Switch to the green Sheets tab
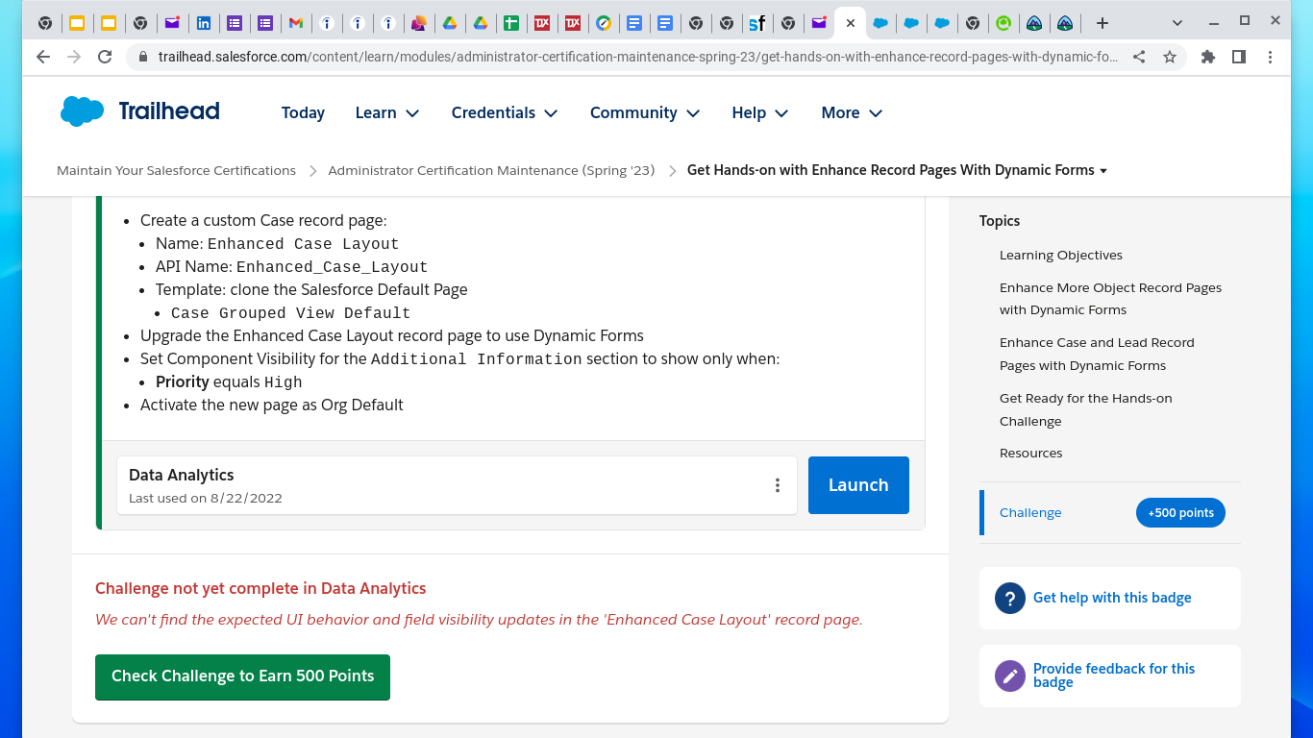1313x738 pixels. [511, 23]
